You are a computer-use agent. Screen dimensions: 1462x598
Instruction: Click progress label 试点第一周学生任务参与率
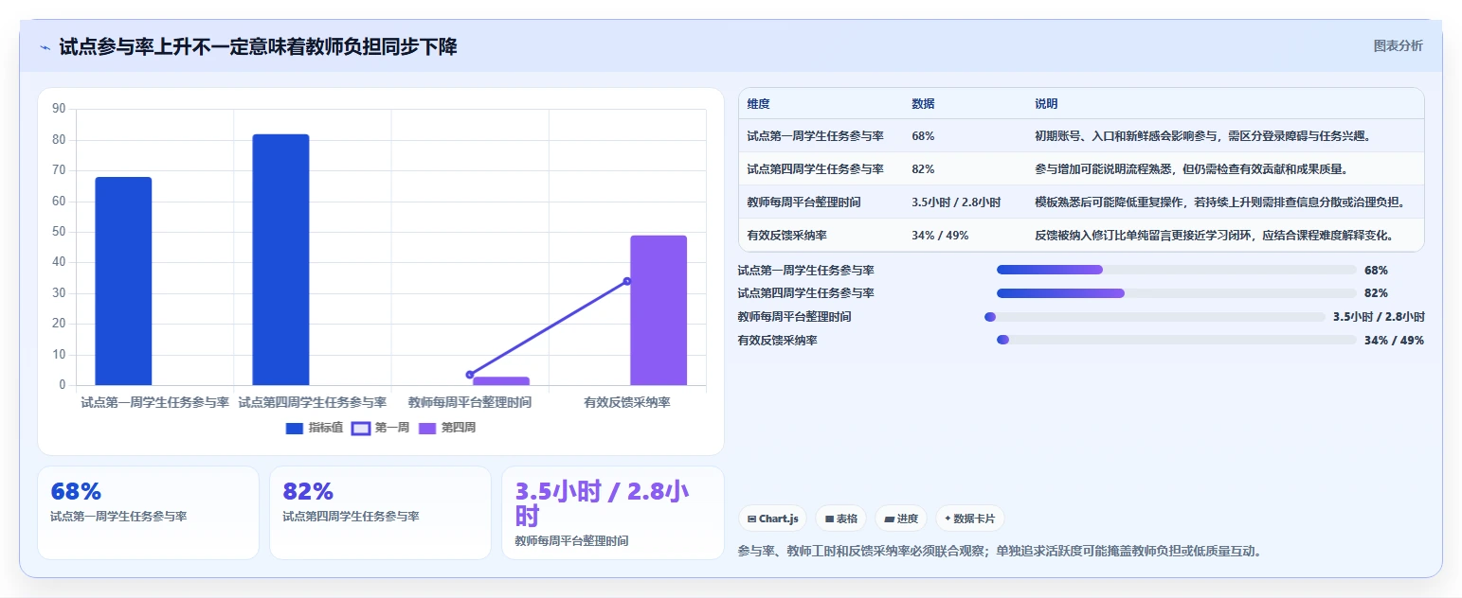pyautogui.click(x=806, y=271)
